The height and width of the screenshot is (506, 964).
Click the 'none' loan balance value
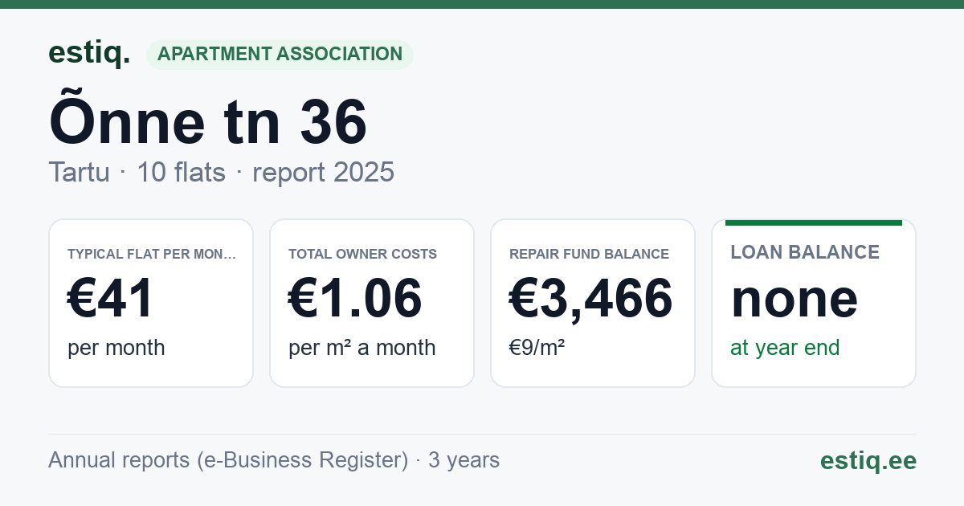[x=794, y=298]
